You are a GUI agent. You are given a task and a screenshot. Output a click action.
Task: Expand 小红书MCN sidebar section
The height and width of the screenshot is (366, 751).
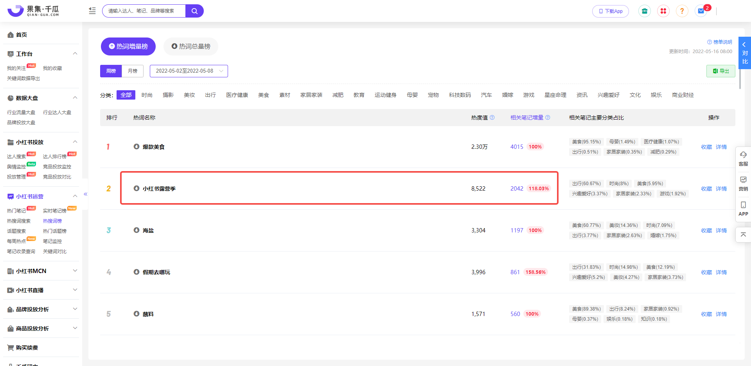tap(41, 271)
